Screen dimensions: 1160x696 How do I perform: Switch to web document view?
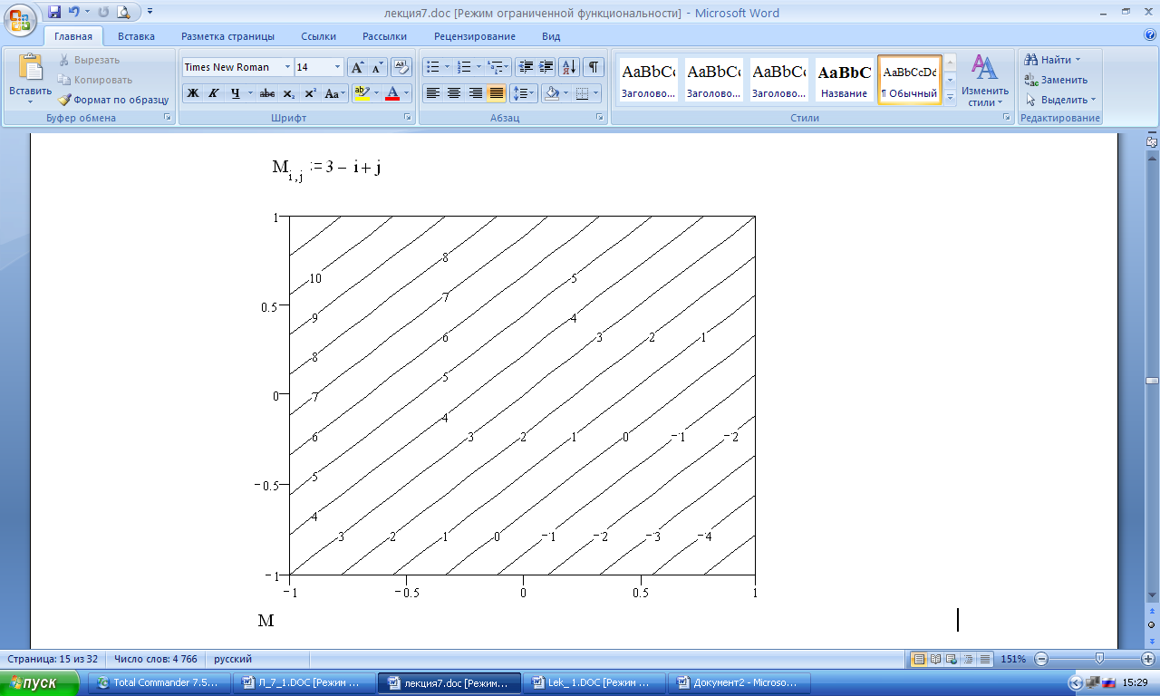952,659
